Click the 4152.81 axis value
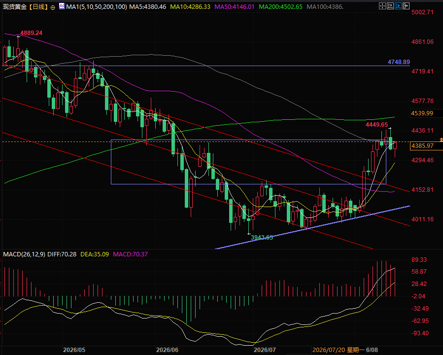443x355 pixels. [x=422, y=190]
